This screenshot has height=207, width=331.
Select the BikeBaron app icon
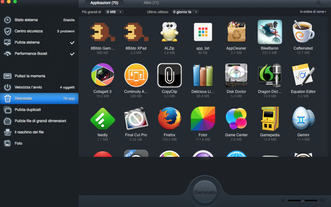[270, 32]
